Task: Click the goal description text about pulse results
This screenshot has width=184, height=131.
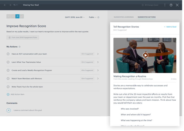Action: (x=48, y=32)
